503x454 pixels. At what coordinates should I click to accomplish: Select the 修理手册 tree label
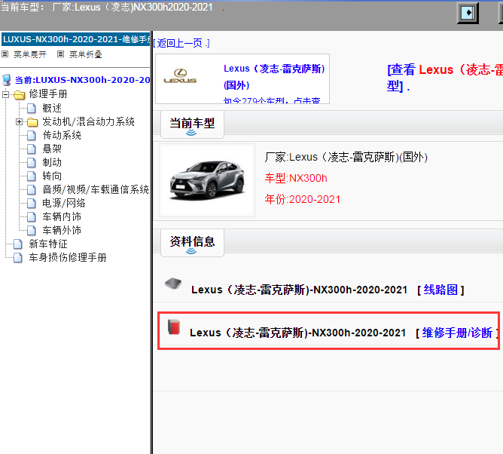(x=48, y=94)
